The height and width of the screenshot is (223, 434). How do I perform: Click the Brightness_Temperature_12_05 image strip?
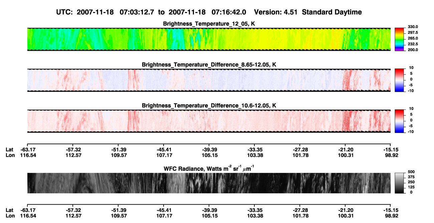(x=209, y=39)
